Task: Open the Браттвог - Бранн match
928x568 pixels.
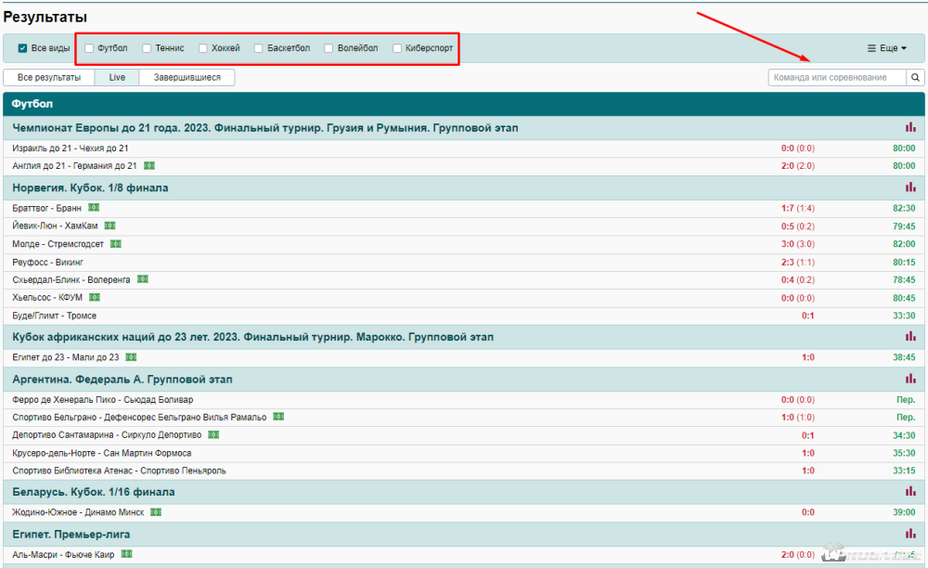Action: pos(48,208)
